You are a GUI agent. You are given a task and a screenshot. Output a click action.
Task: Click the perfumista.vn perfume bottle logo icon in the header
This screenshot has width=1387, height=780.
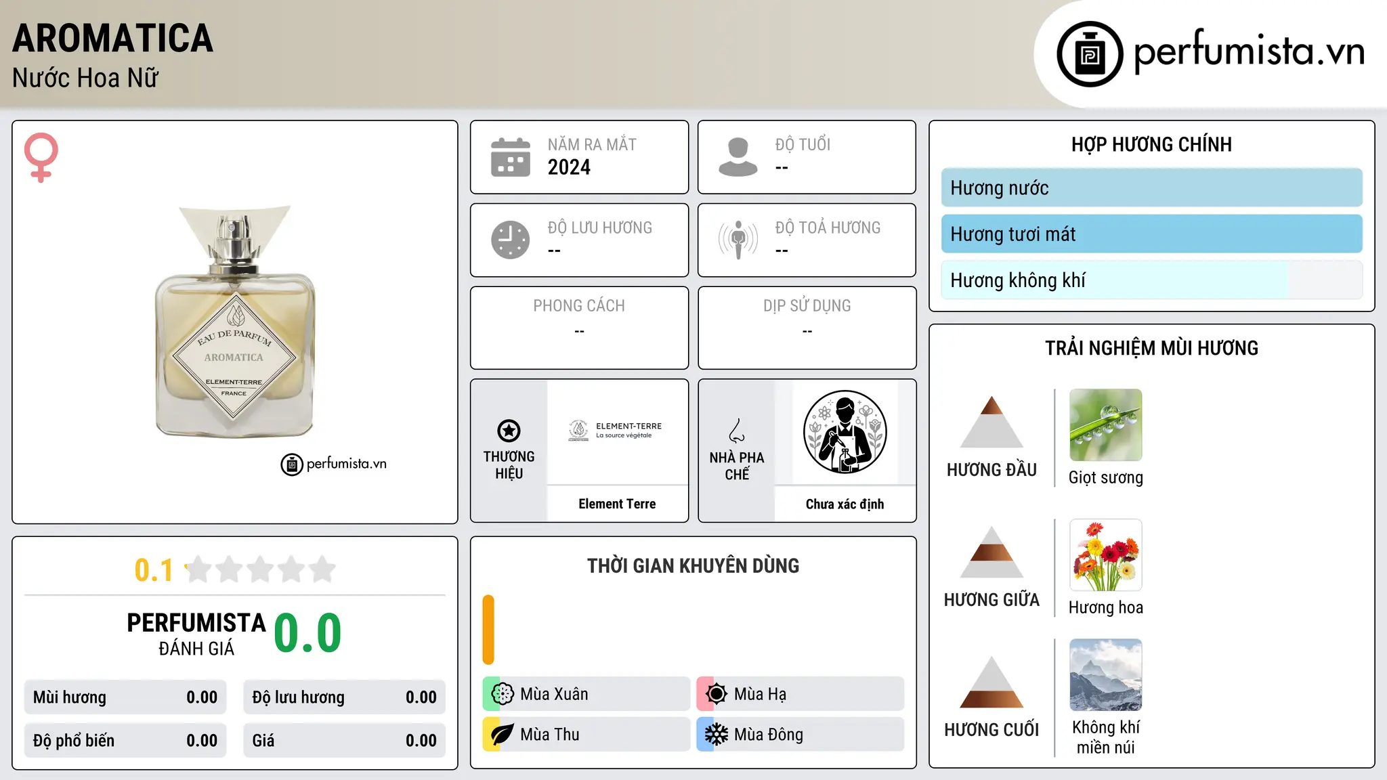1090,54
